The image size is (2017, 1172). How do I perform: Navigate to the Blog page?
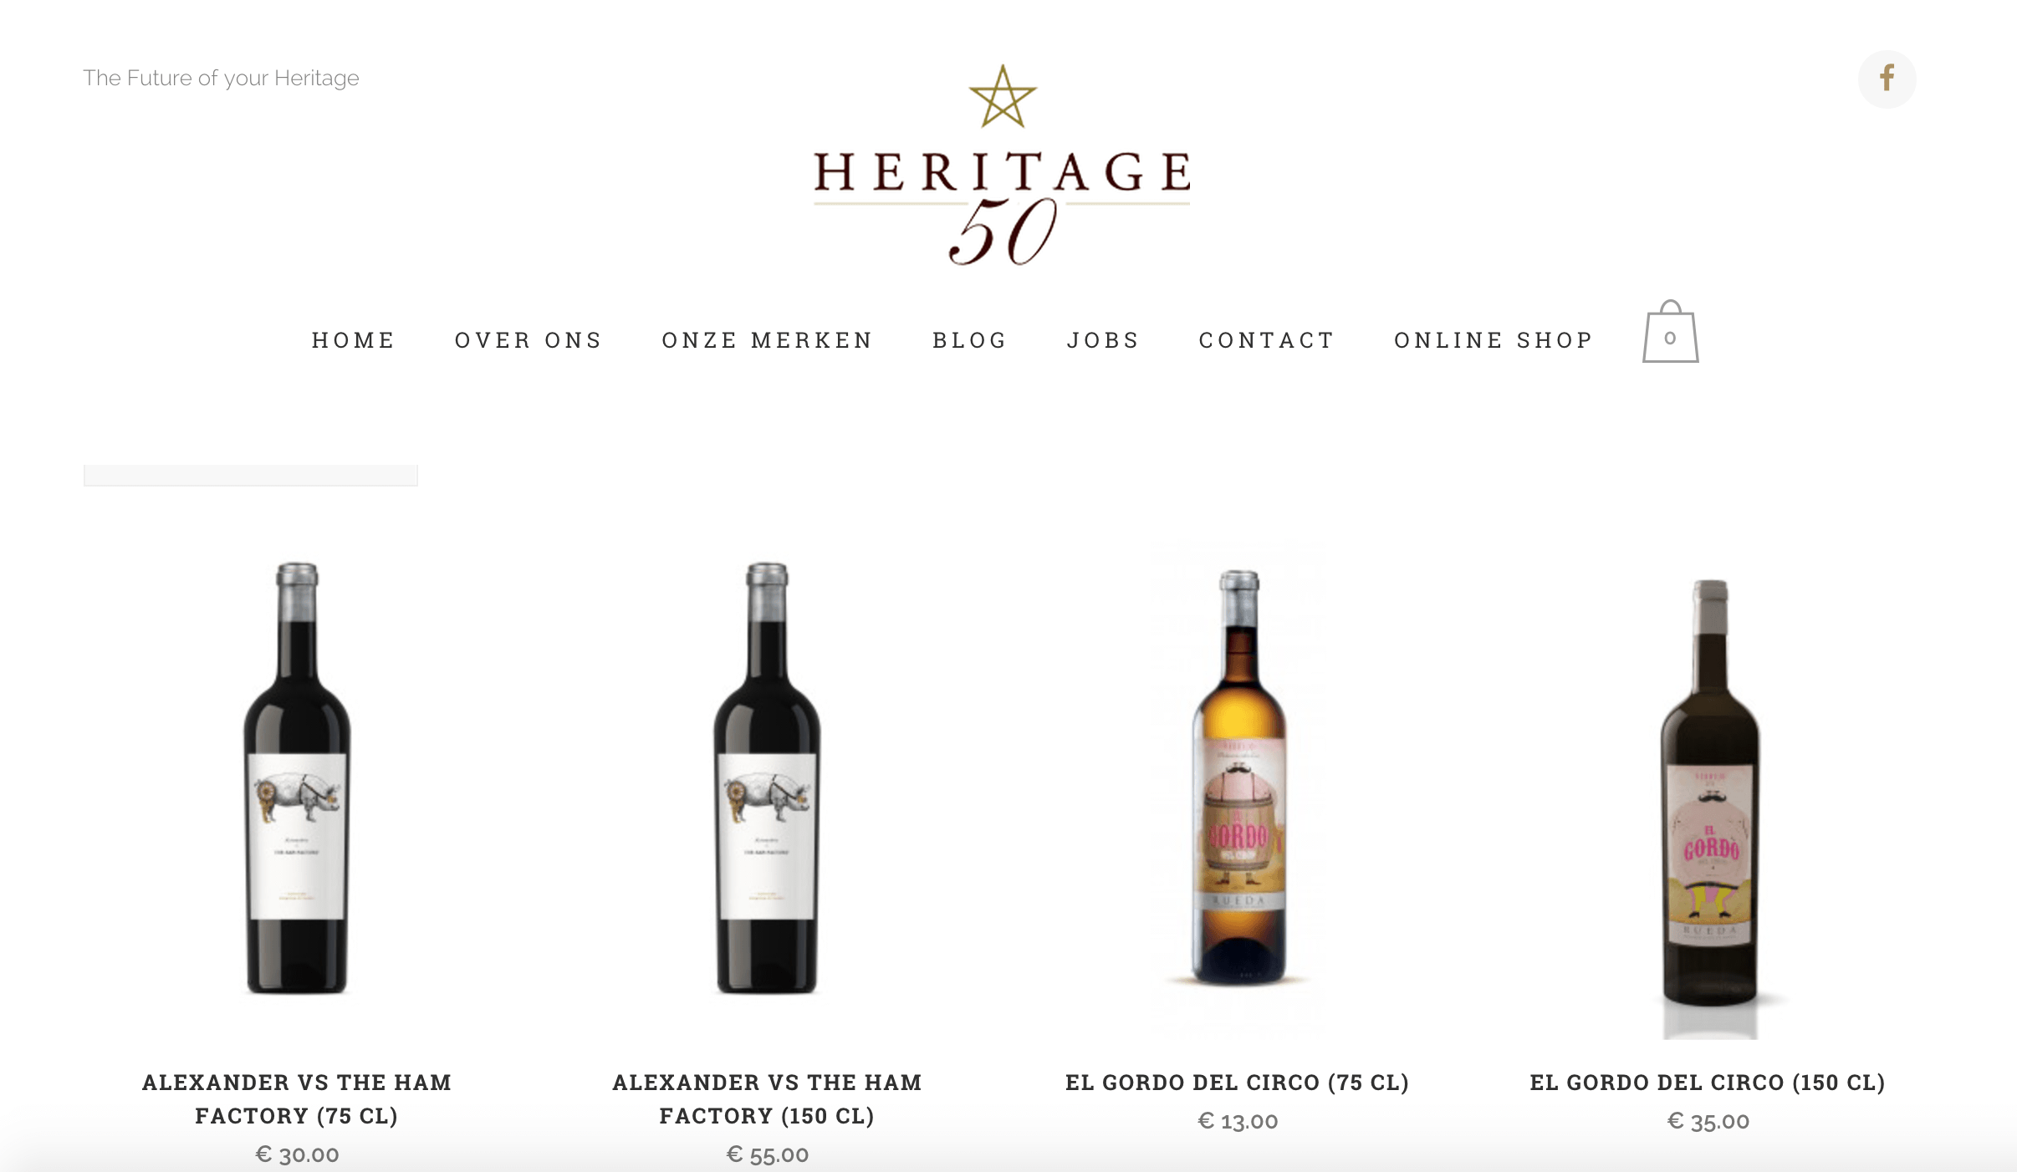click(x=970, y=340)
